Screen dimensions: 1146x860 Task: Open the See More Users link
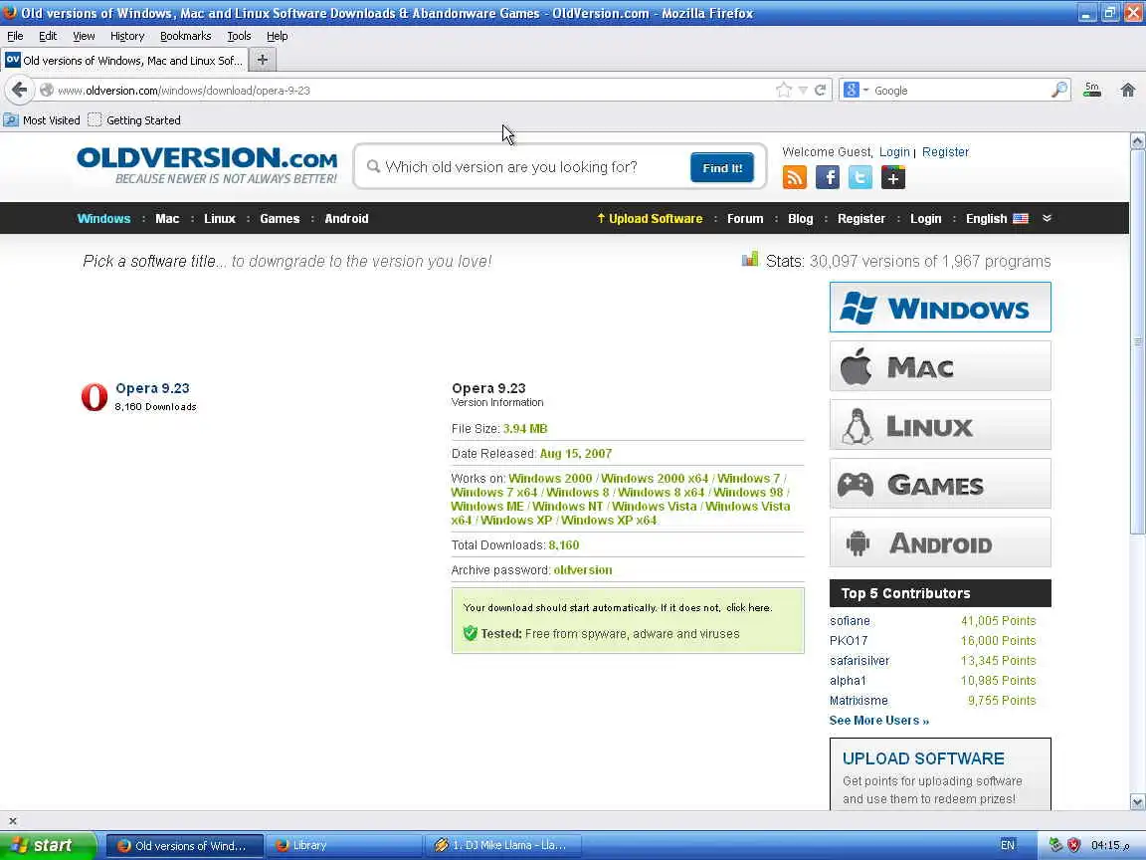879,721
